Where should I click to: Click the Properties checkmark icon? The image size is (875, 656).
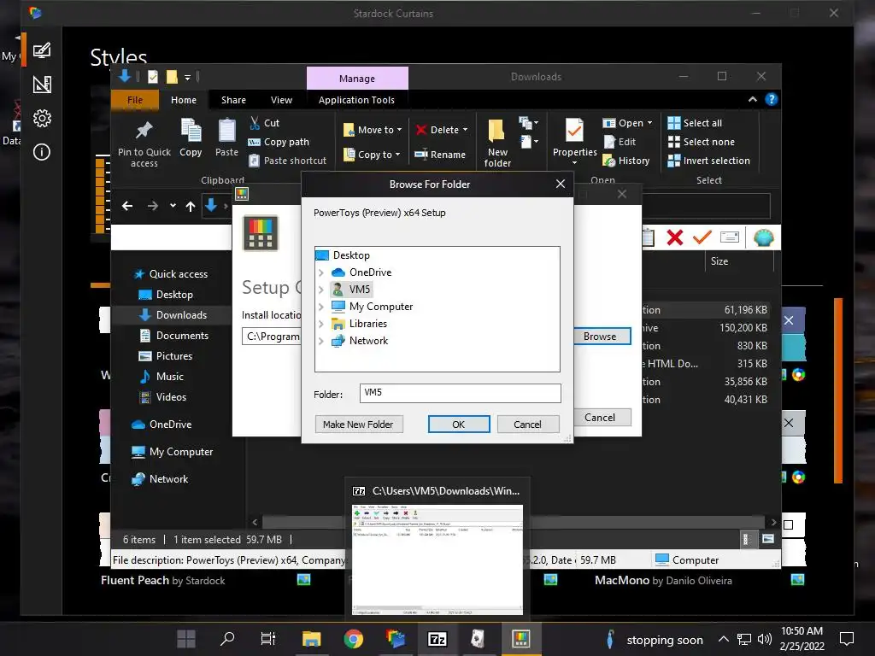point(574,131)
